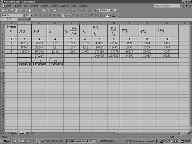Toggle bold formatting button
The height and width of the screenshot is (144, 192).
(x=36, y=16)
